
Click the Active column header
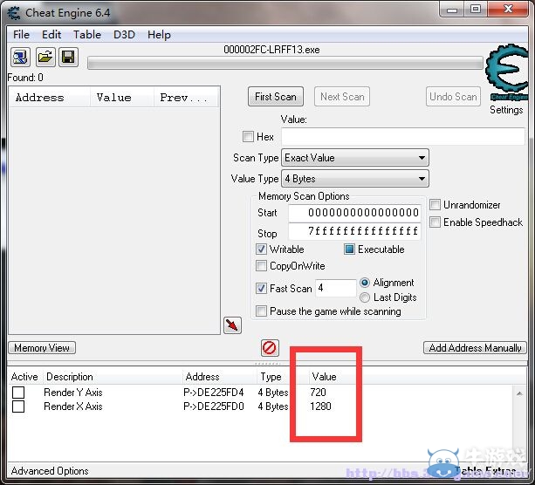(x=24, y=377)
